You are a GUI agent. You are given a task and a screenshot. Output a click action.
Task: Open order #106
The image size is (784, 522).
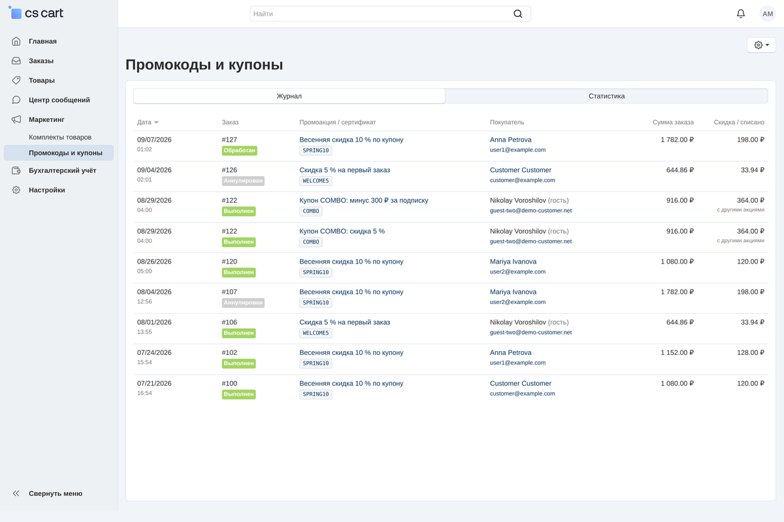(x=229, y=322)
